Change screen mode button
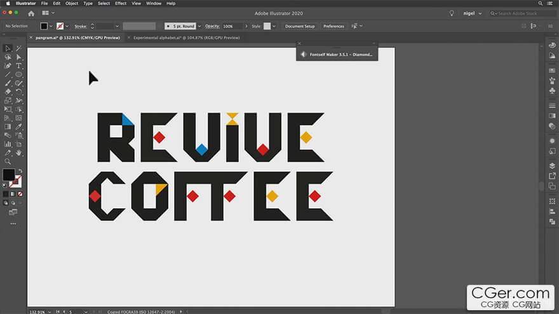This screenshot has width=559, height=314. 13,212
